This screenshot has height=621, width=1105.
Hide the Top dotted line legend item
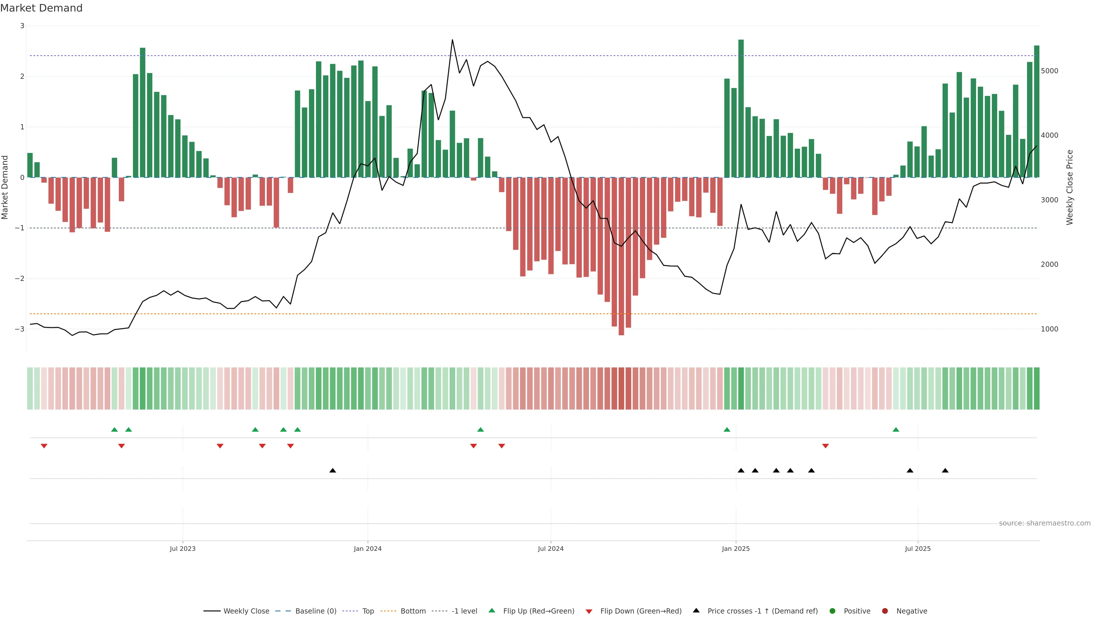click(x=368, y=611)
